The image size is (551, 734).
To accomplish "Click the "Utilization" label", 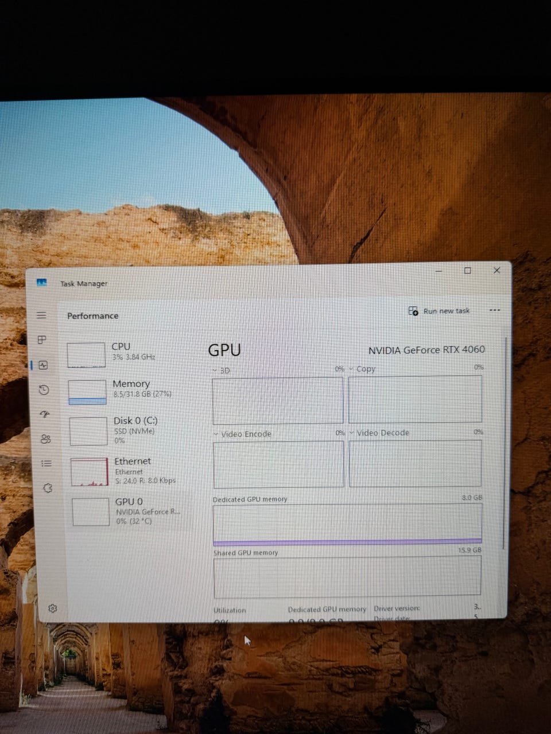I will coord(230,610).
